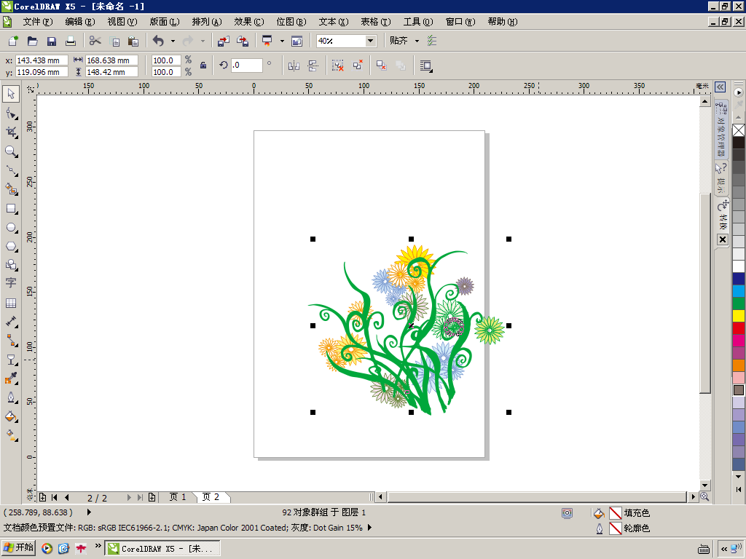746x559 pixels.
Task: Click the Cut scissors icon
Action: [95, 41]
